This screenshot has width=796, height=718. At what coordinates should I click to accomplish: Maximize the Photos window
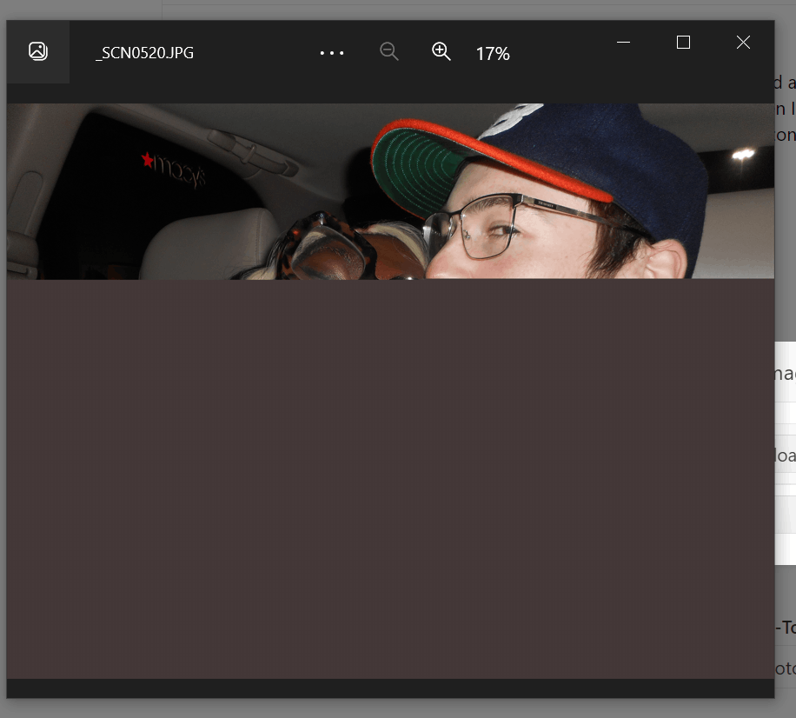click(x=683, y=42)
